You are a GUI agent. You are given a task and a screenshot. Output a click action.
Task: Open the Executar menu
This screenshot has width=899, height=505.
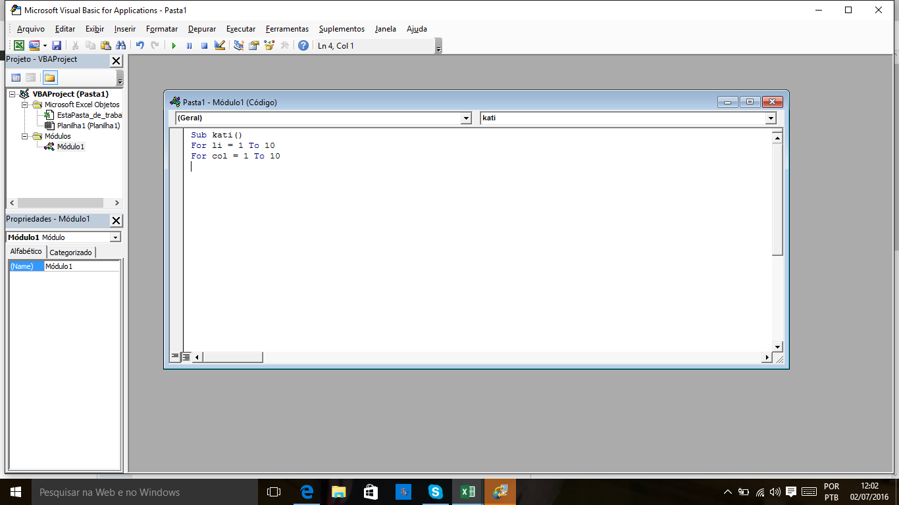point(241,29)
